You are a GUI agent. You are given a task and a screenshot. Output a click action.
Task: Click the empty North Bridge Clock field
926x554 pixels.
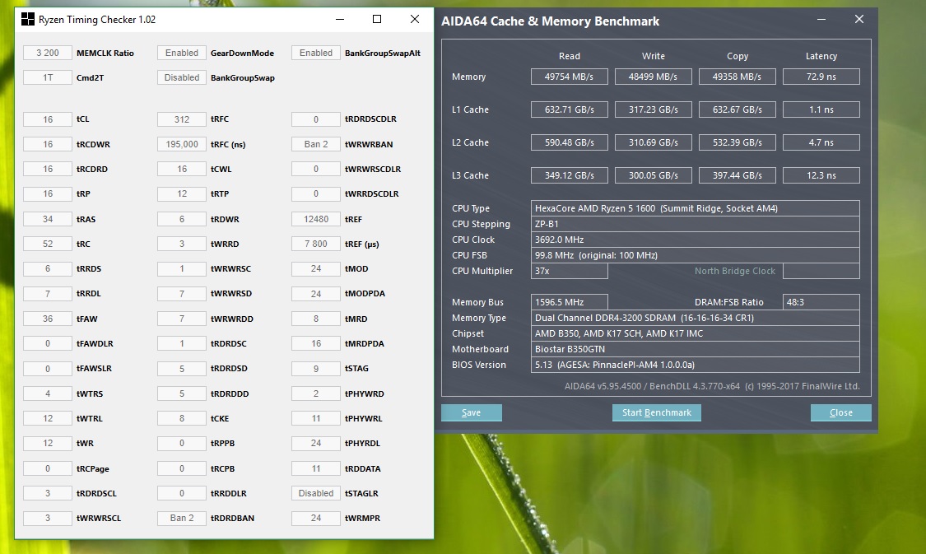(821, 271)
